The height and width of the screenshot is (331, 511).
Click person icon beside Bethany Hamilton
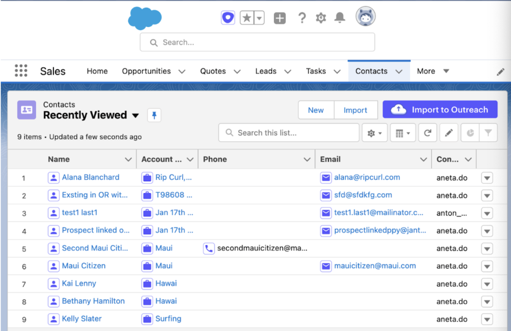(x=54, y=301)
